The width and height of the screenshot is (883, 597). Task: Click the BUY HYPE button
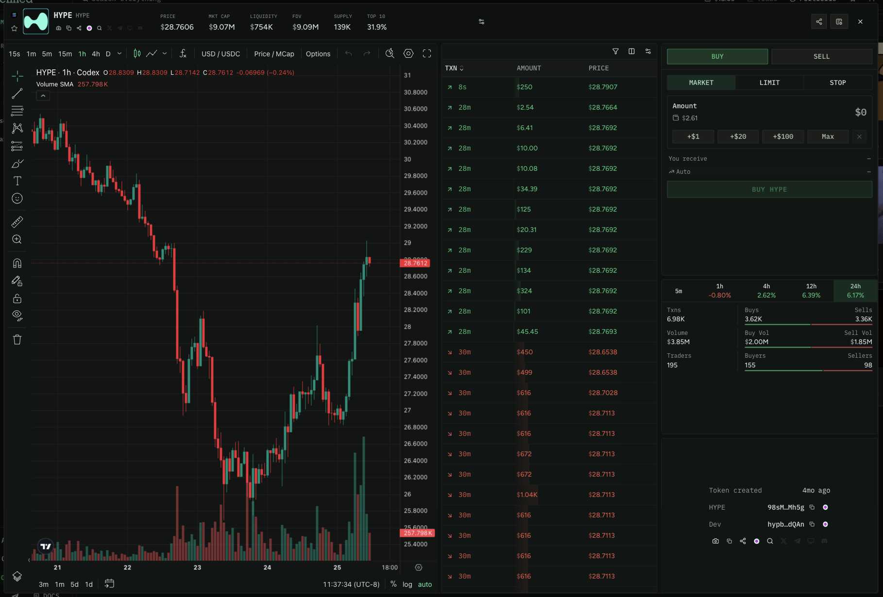[769, 189]
